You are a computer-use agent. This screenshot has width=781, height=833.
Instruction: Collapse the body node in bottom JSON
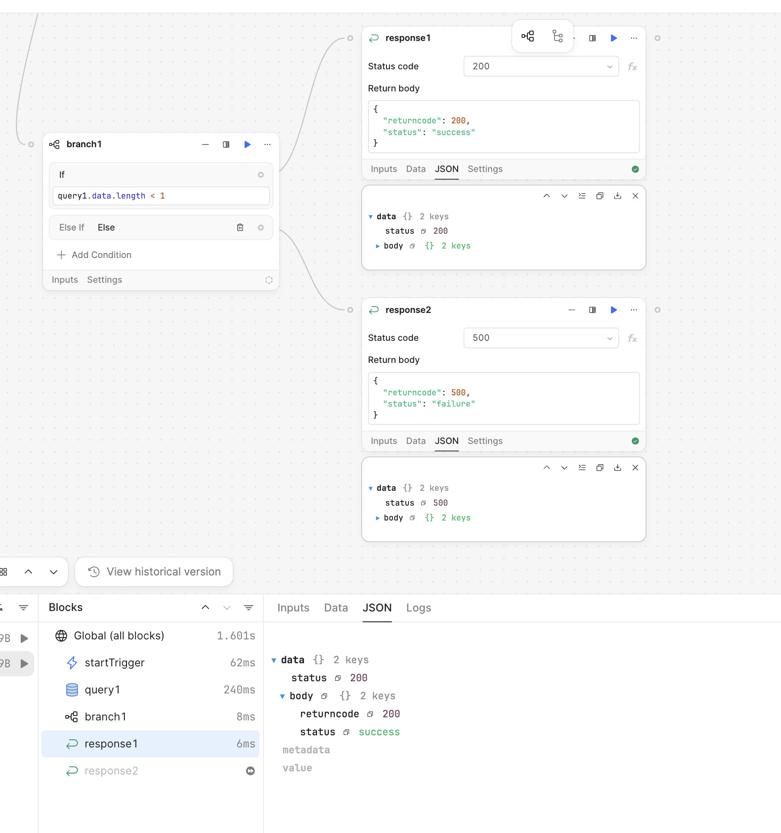click(282, 696)
